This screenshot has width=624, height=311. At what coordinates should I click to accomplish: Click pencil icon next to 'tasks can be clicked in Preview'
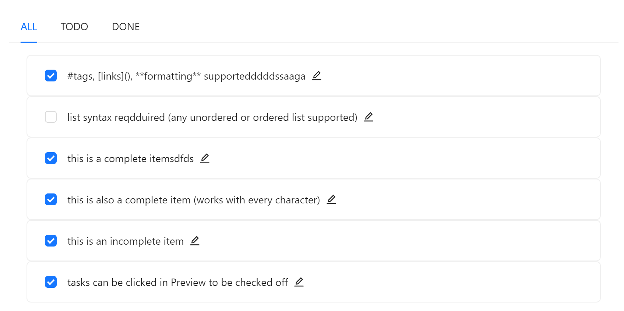coord(299,282)
